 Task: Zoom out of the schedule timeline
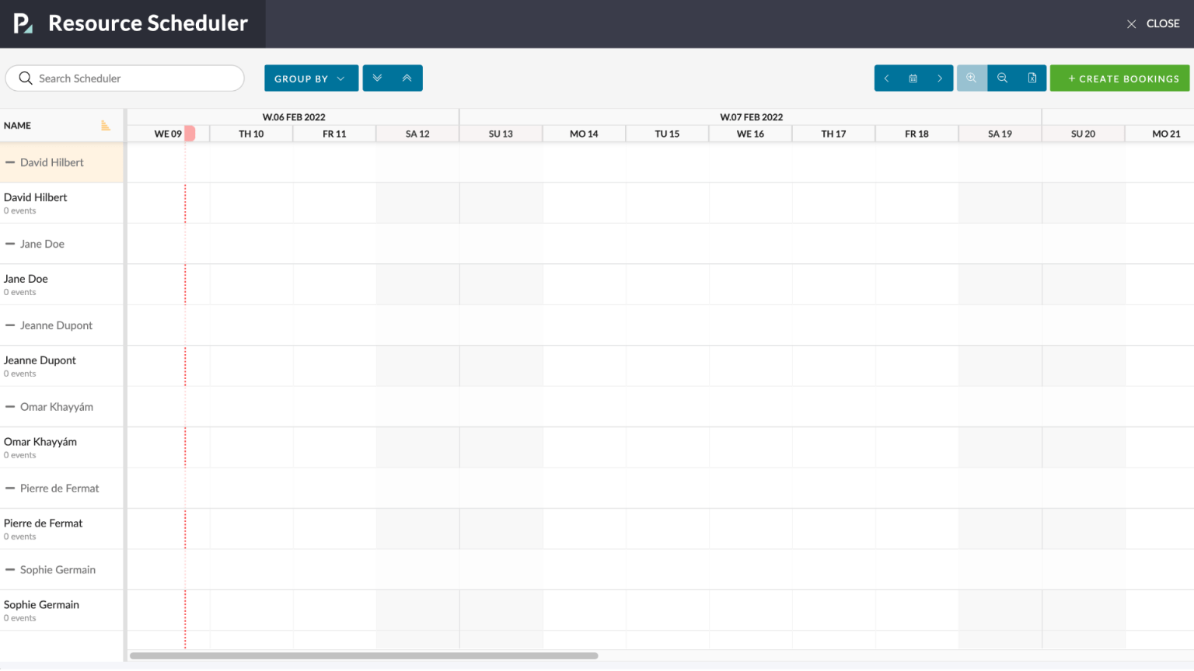click(x=1002, y=78)
